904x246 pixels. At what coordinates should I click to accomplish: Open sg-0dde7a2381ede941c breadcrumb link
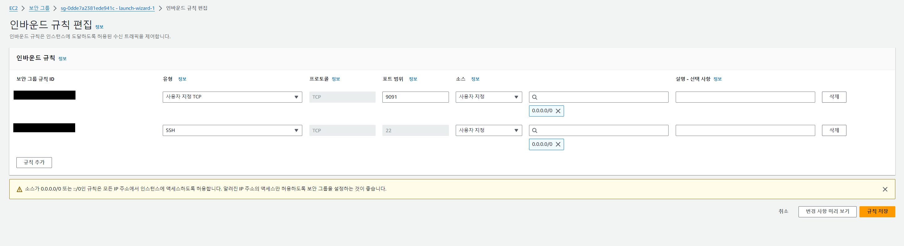point(108,8)
